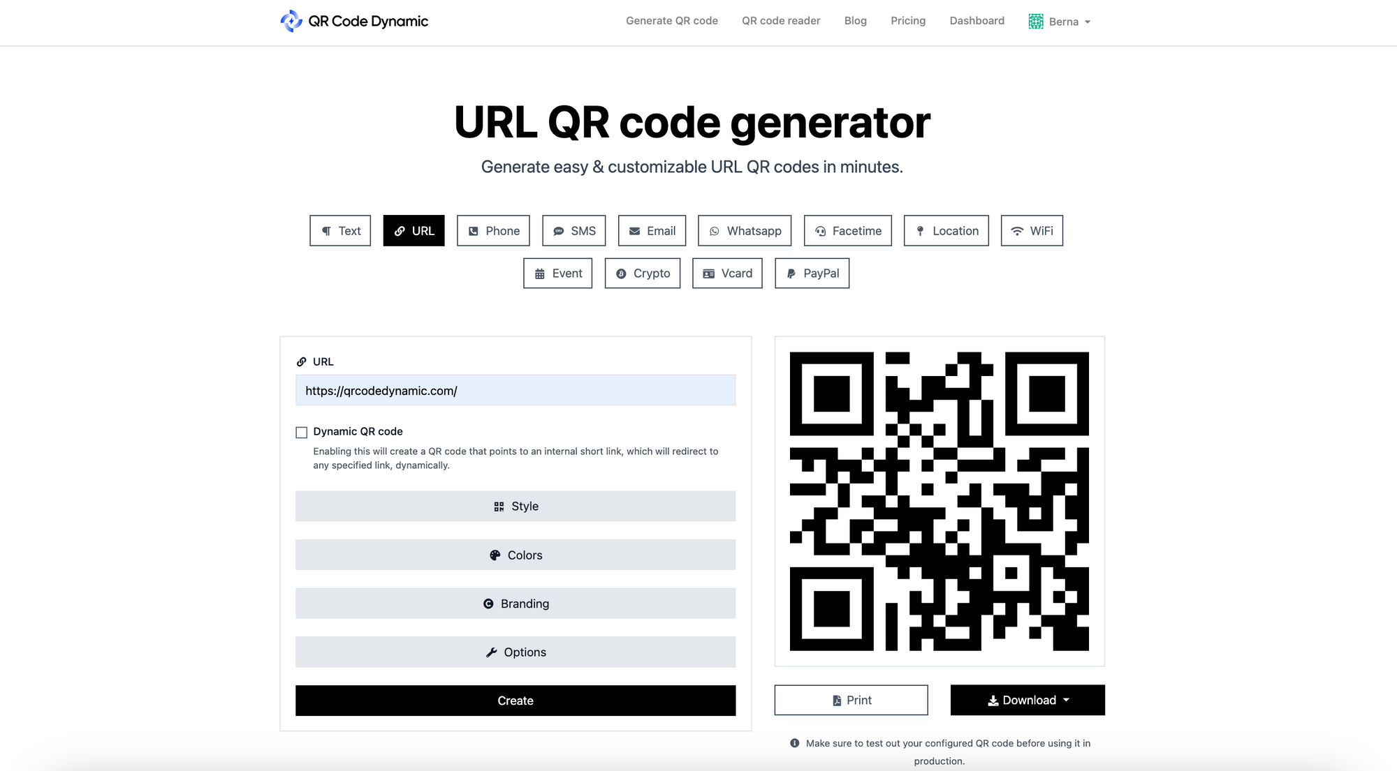Click the Print button
The width and height of the screenshot is (1397, 771).
[851, 700]
